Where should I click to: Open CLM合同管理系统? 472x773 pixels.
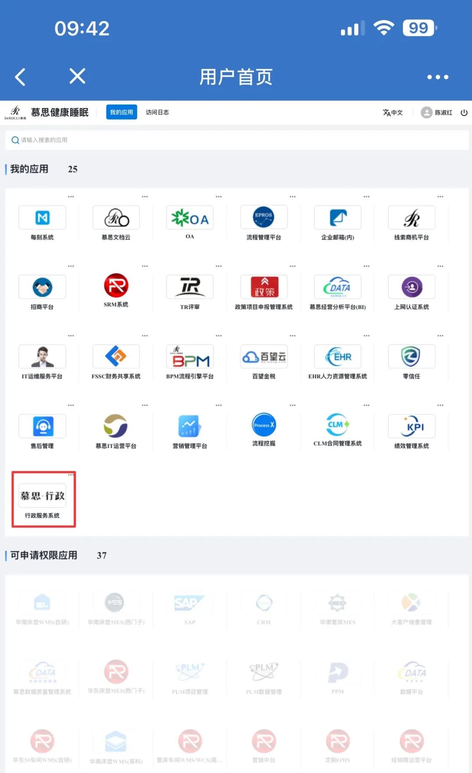tap(337, 425)
